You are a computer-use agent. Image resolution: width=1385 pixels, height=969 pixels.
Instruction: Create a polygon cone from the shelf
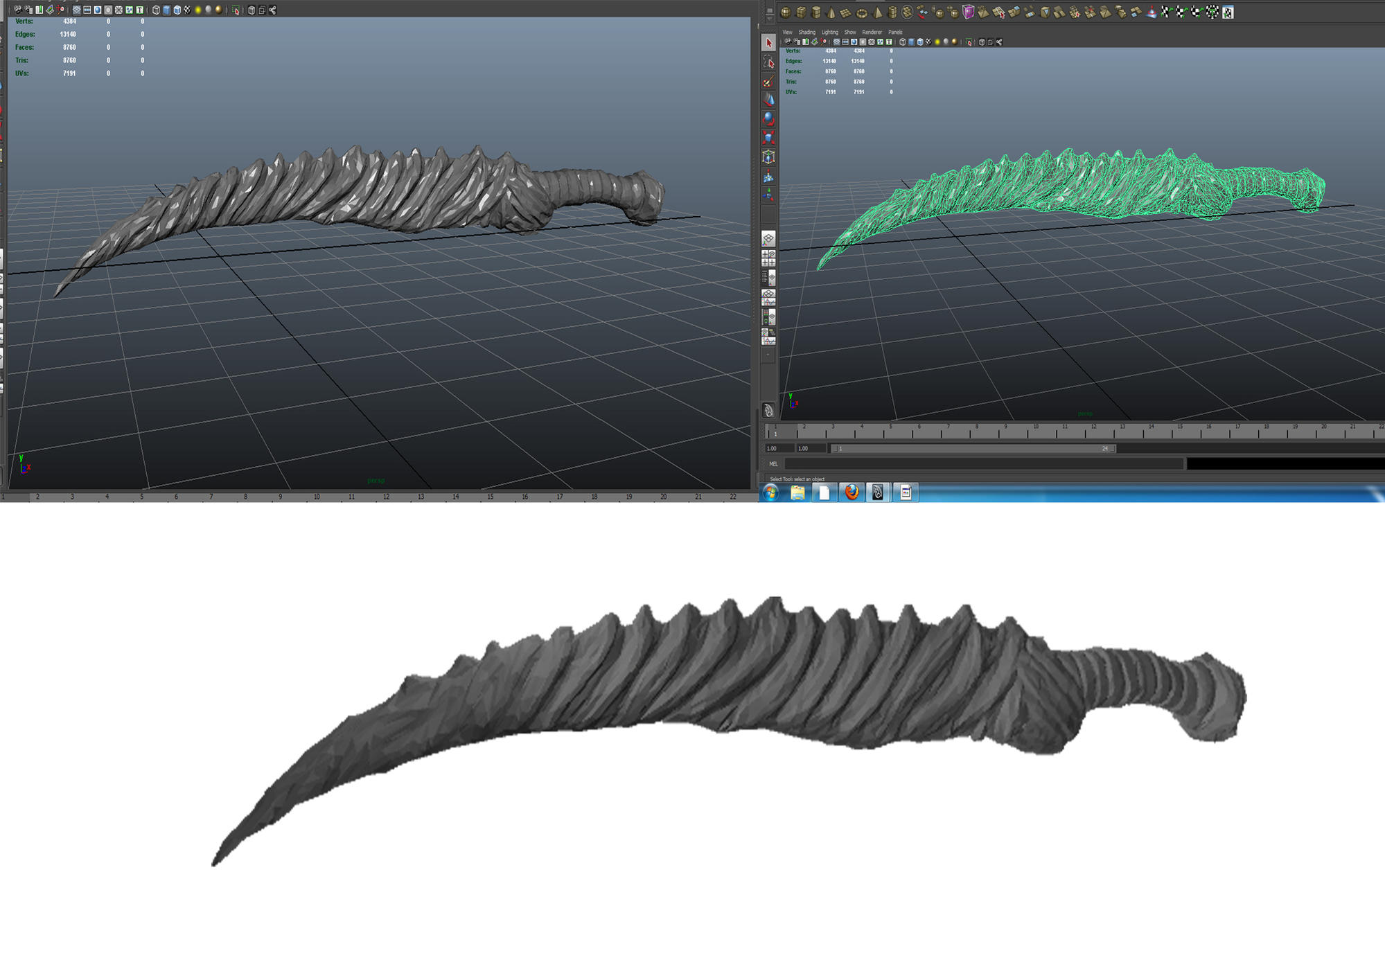tap(831, 12)
